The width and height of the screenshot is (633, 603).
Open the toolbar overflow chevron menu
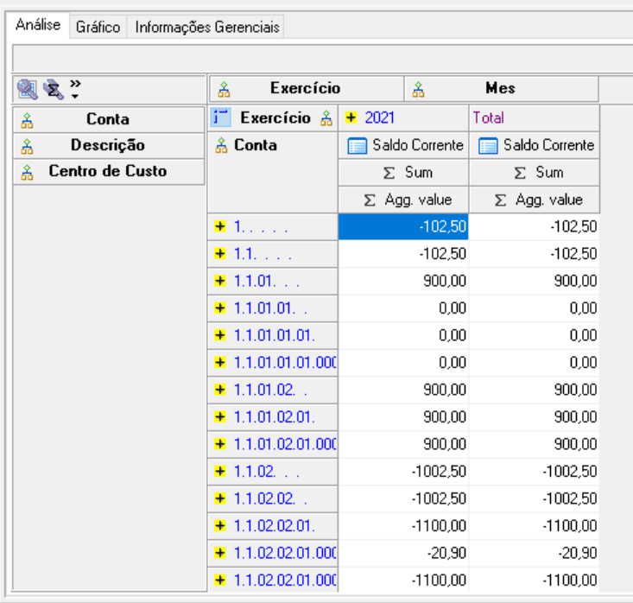tap(75, 89)
